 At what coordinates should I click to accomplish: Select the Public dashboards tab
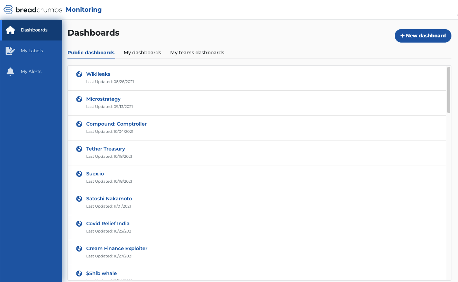[91, 53]
